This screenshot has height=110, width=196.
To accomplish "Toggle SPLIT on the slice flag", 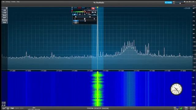I will pos(89,9).
